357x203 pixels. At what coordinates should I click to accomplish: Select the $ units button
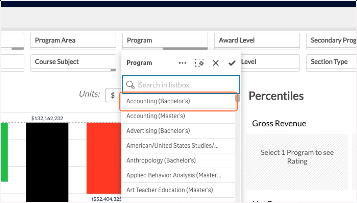[113, 95]
